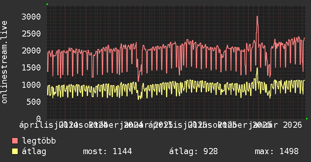Viewport: 311px width, 162px height.
Task: Click the max: 1498 statistic
Action: click(277, 151)
